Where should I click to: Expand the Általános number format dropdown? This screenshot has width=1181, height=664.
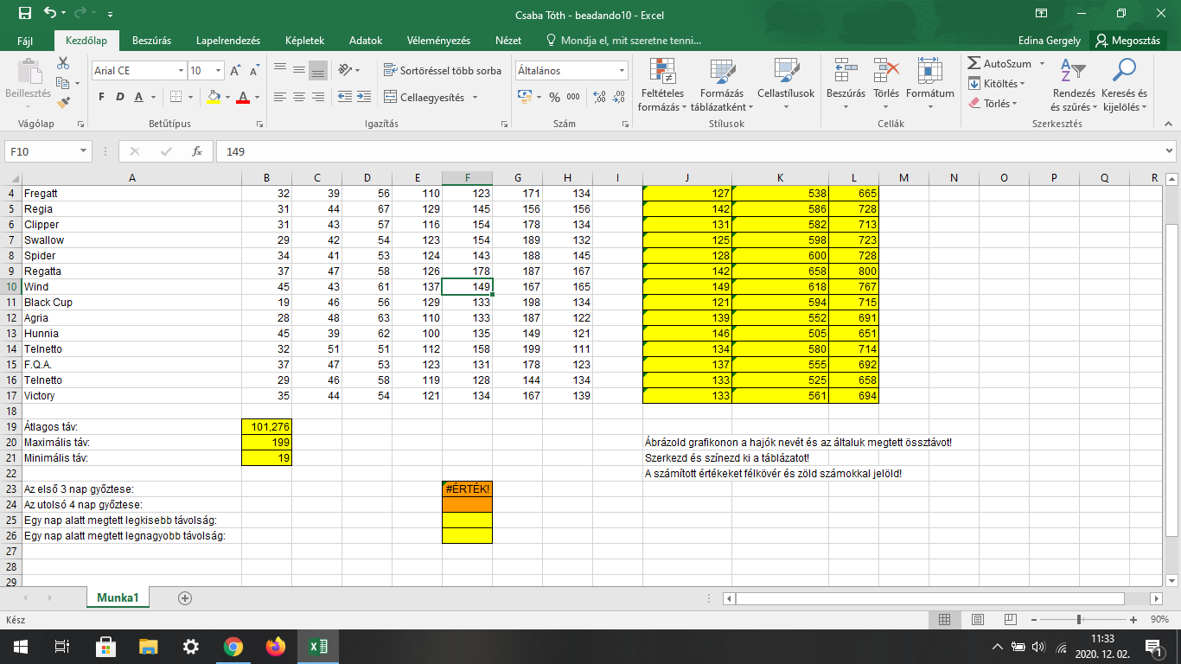pyautogui.click(x=622, y=71)
